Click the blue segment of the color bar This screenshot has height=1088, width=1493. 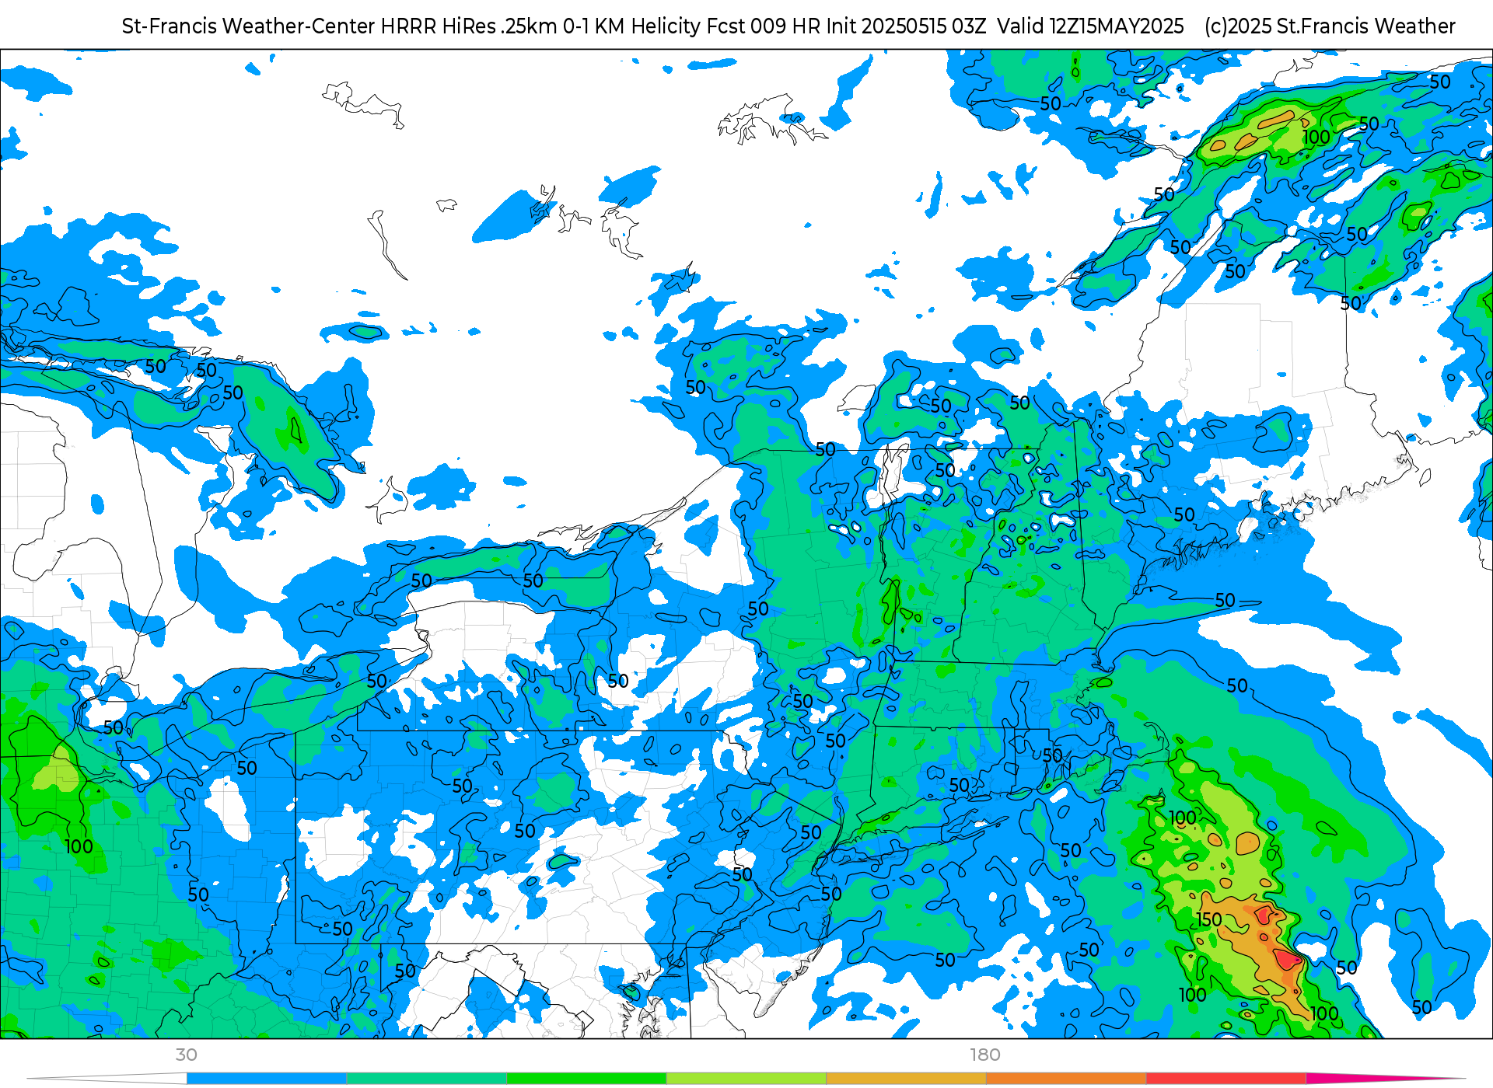(267, 1079)
